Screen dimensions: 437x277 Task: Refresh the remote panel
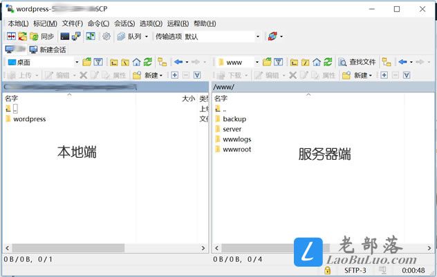(x=328, y=62)
